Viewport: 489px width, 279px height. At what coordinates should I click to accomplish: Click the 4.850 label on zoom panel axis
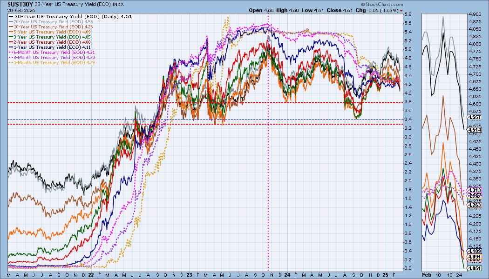[475, 29]
